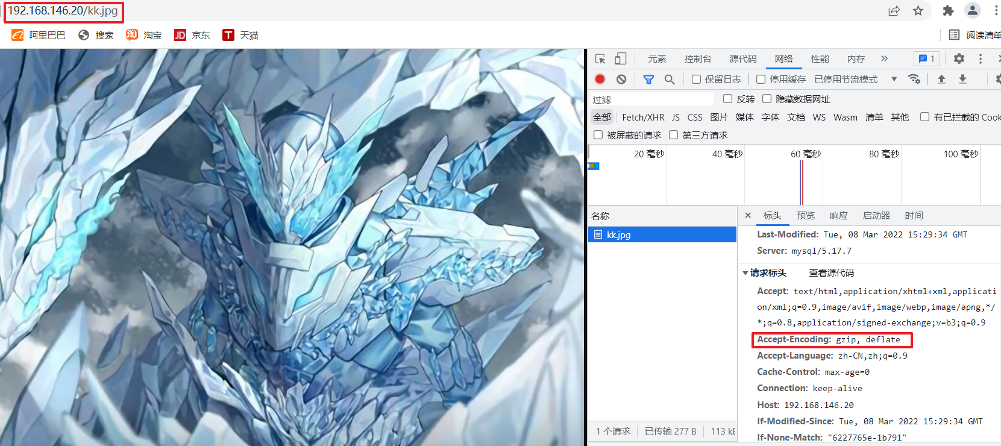Open the reading list (阅读清单)
The width and height of the screenshot is (1001, 446).
click(x=974, y=35)
